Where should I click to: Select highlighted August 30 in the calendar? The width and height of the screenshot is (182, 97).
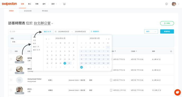(65, 63)
